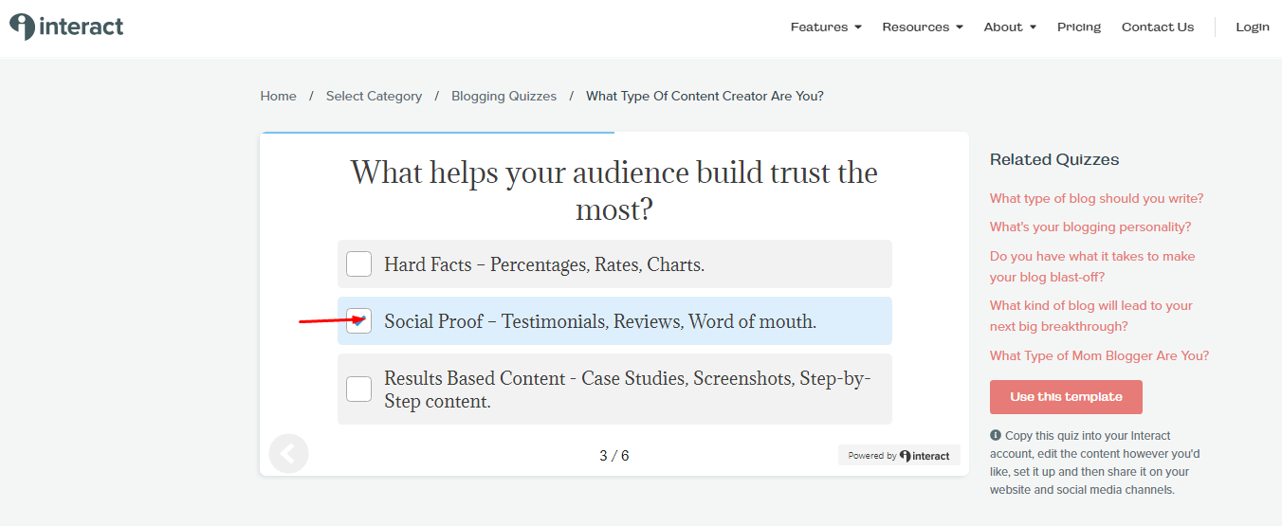The height and width of the screenshot is (526, 1282).
Task: Tick the Results Based Content checkbox
Action: pyautogui.click(x=358, y=389)
